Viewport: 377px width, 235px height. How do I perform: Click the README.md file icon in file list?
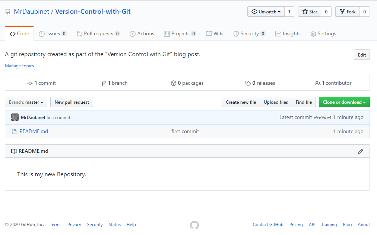click(14, 131)
